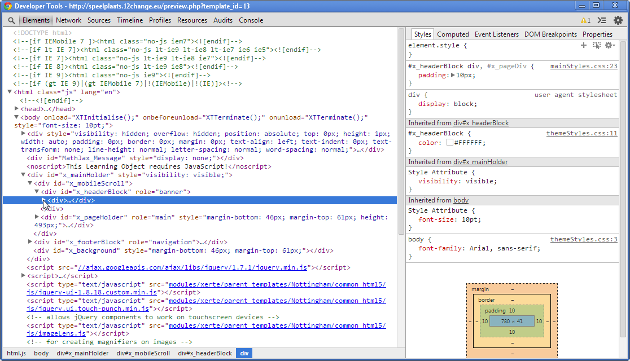The width and height of the screenshot is (630, 361).
Task: Switch to the Elements panel
Action: click(36, 20)
